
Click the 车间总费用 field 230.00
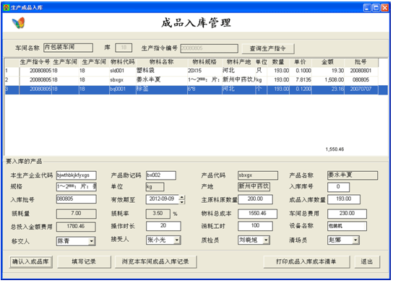(347, 214)
